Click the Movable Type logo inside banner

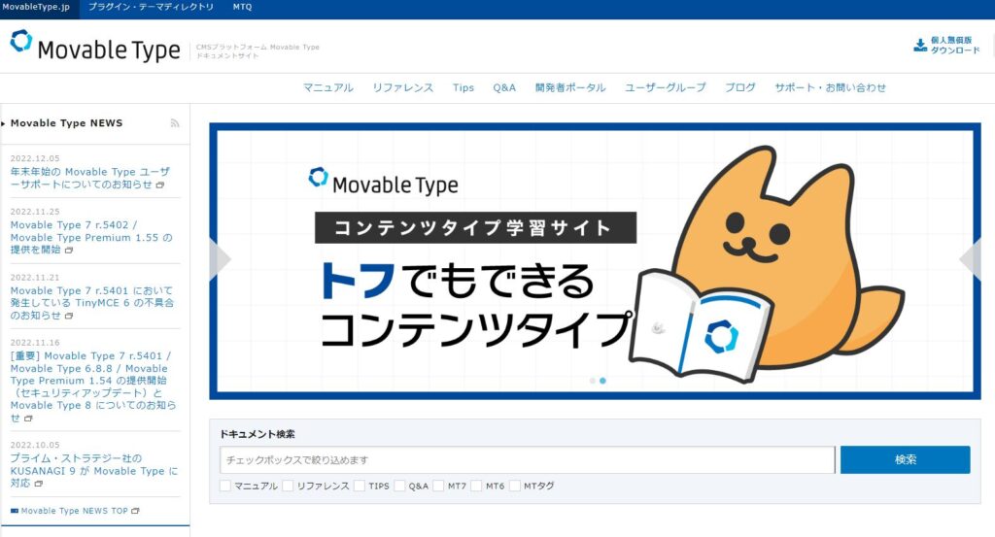tap(383, 182)
